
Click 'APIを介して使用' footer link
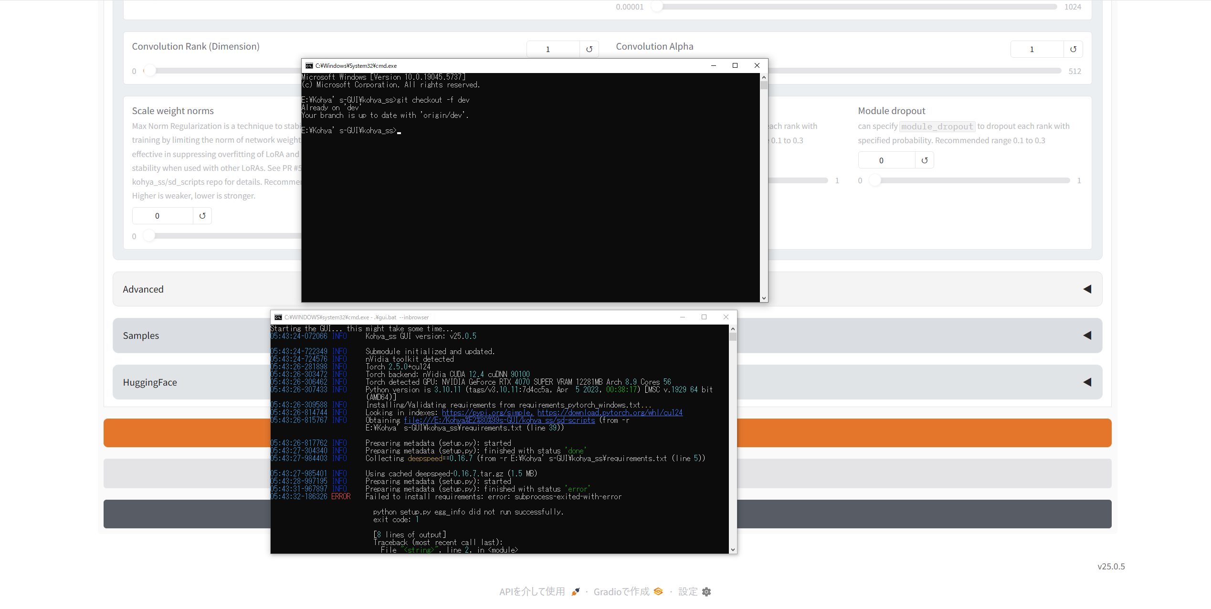532,592
